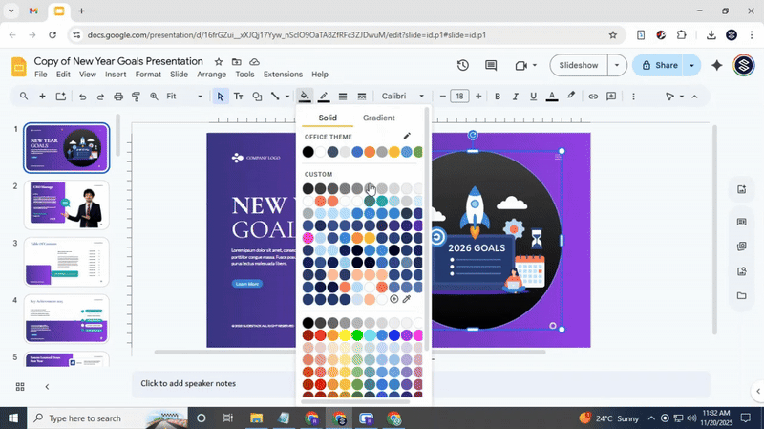Viewport: 764px width, 429px height.
Task: Switch to the Gradient tab
Action: click(378, 118)
